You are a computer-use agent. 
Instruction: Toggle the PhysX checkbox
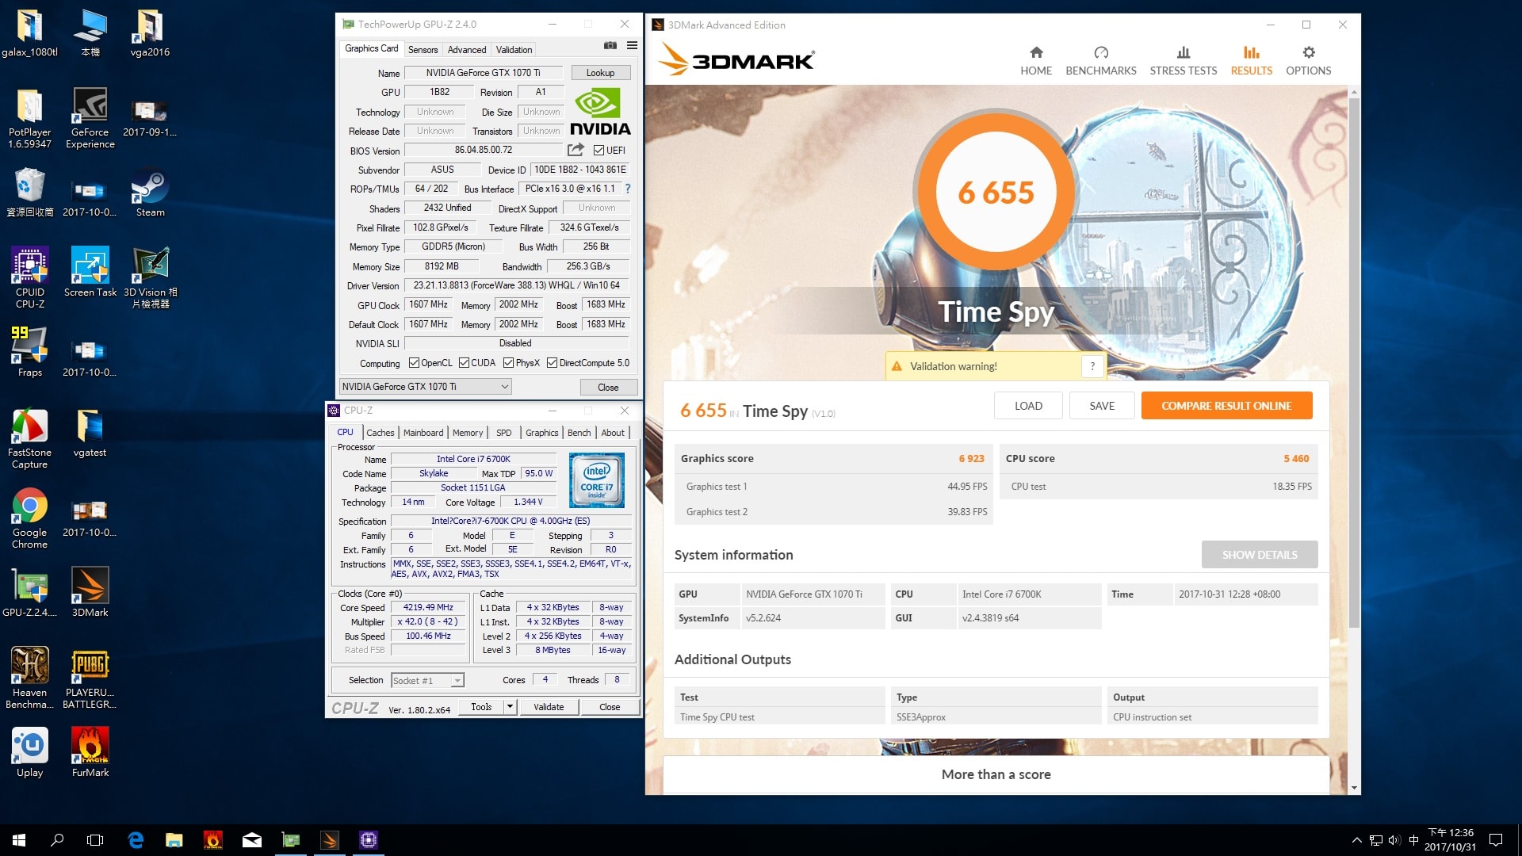509,363
